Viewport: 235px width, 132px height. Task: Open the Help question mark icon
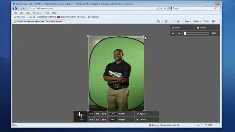[213, 21]
